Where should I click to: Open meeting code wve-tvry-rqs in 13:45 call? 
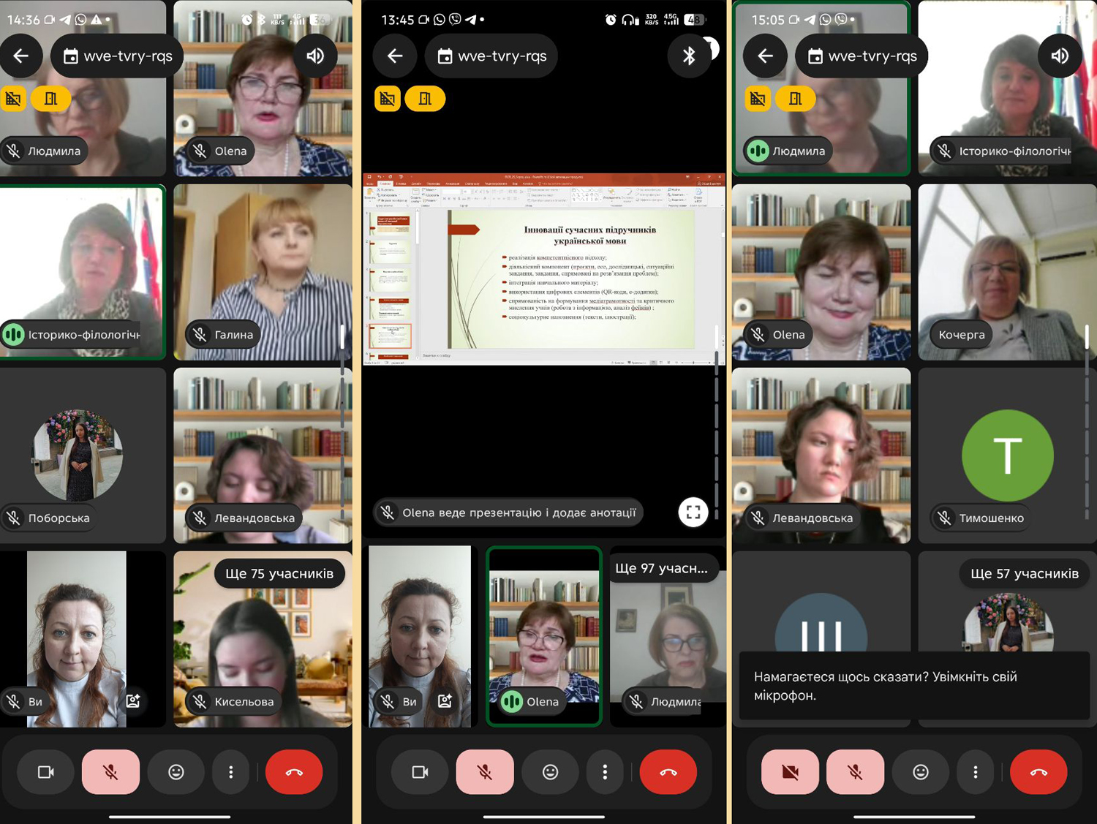491,56
